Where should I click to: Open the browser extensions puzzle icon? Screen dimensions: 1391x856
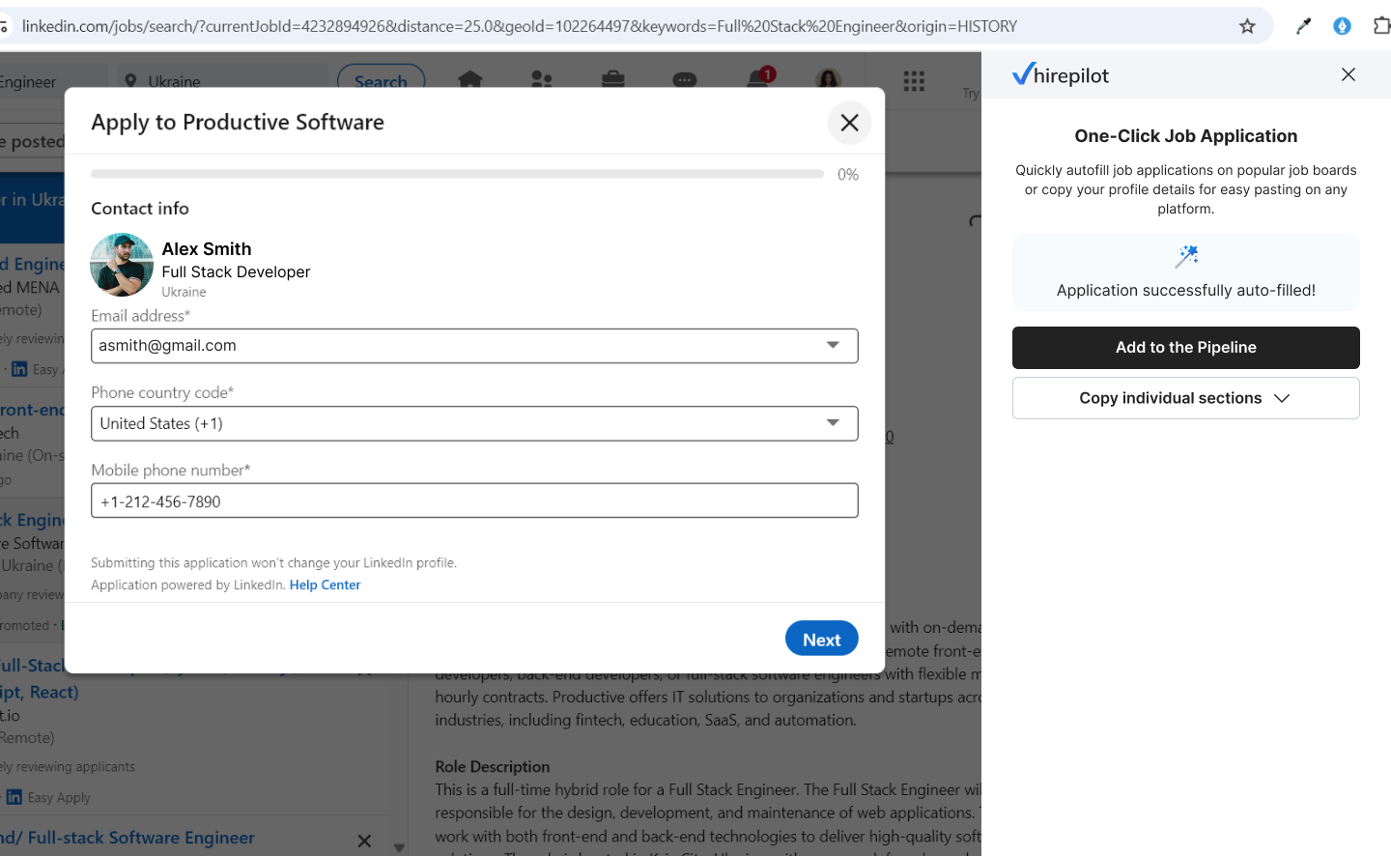[x=1380, y=26]
